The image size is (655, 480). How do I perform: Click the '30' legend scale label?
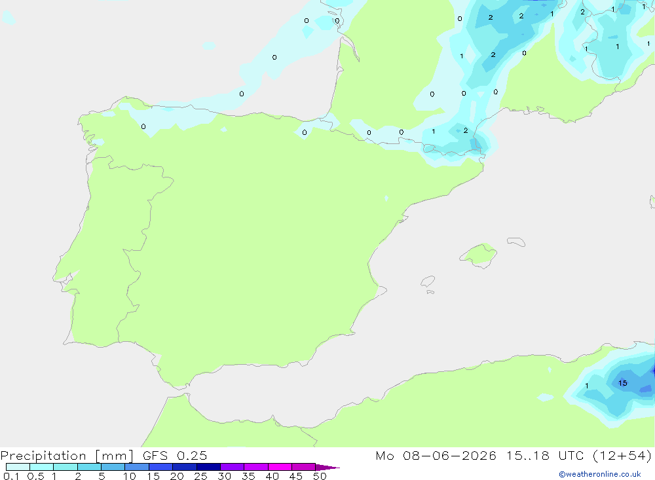point(224,476)
